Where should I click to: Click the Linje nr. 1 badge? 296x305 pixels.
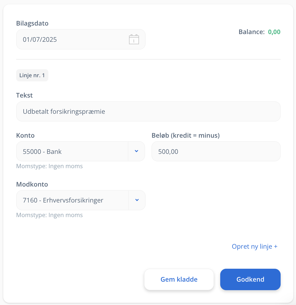pos(32,75)
